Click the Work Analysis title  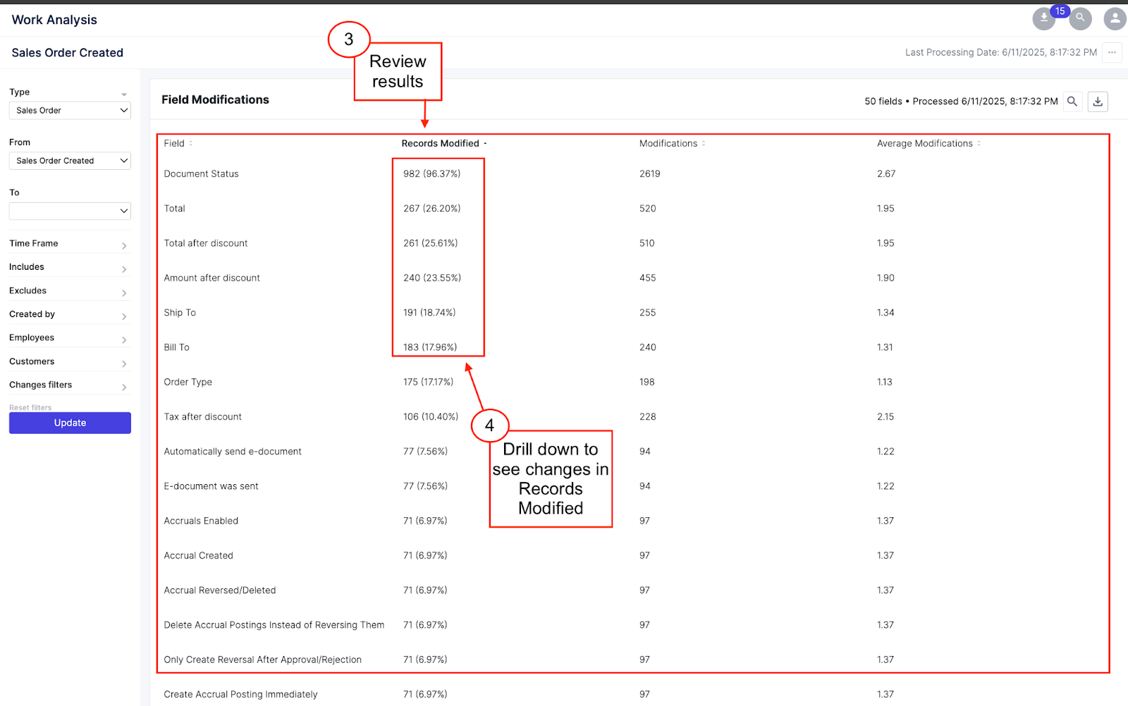(x=54, y=20)
